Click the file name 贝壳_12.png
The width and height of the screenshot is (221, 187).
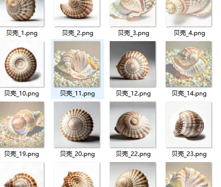(133, 93)
